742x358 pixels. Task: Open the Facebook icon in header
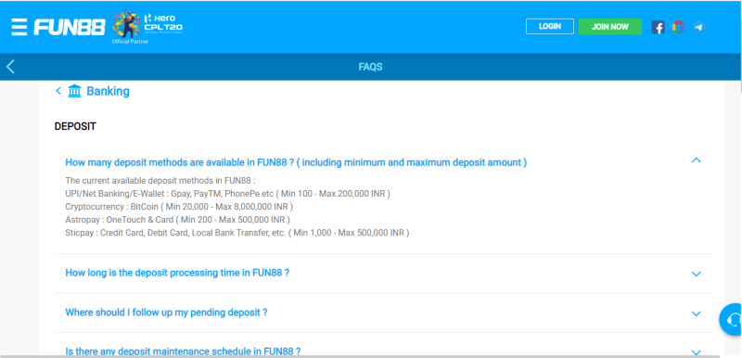[x=658, y=27]
